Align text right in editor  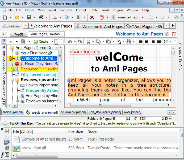(x=153, y=41)
